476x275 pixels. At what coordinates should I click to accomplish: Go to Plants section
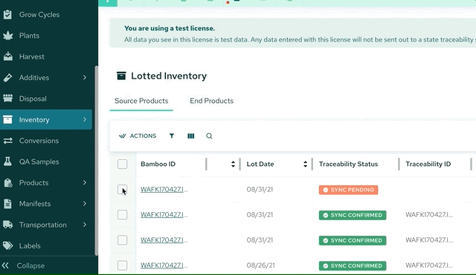click(x=29, y=36)
